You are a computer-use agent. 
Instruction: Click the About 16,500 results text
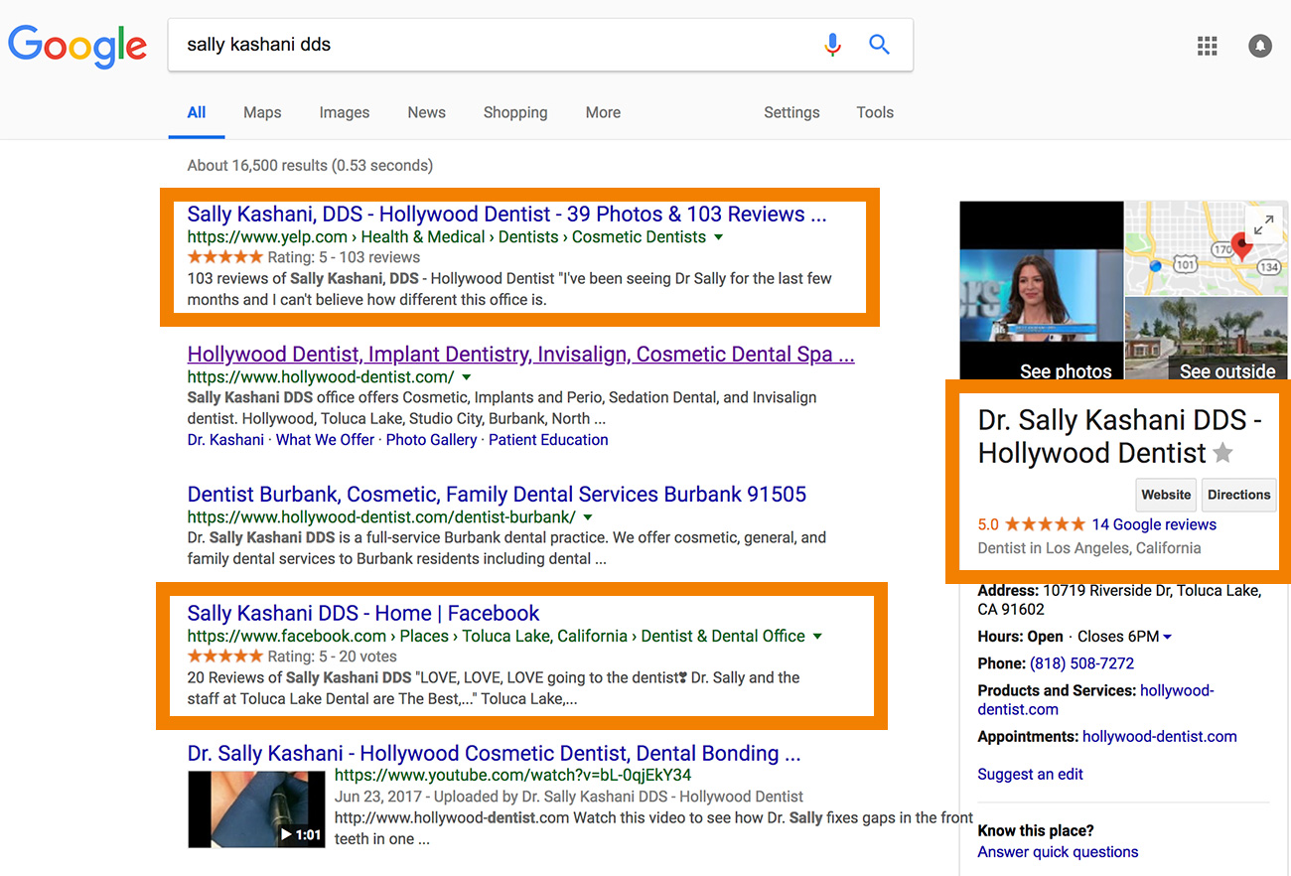pos(310,165)
